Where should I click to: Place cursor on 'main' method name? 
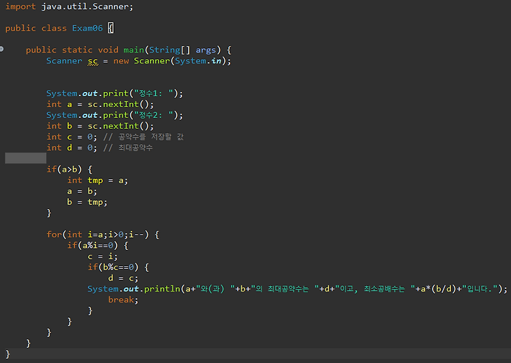134,50
